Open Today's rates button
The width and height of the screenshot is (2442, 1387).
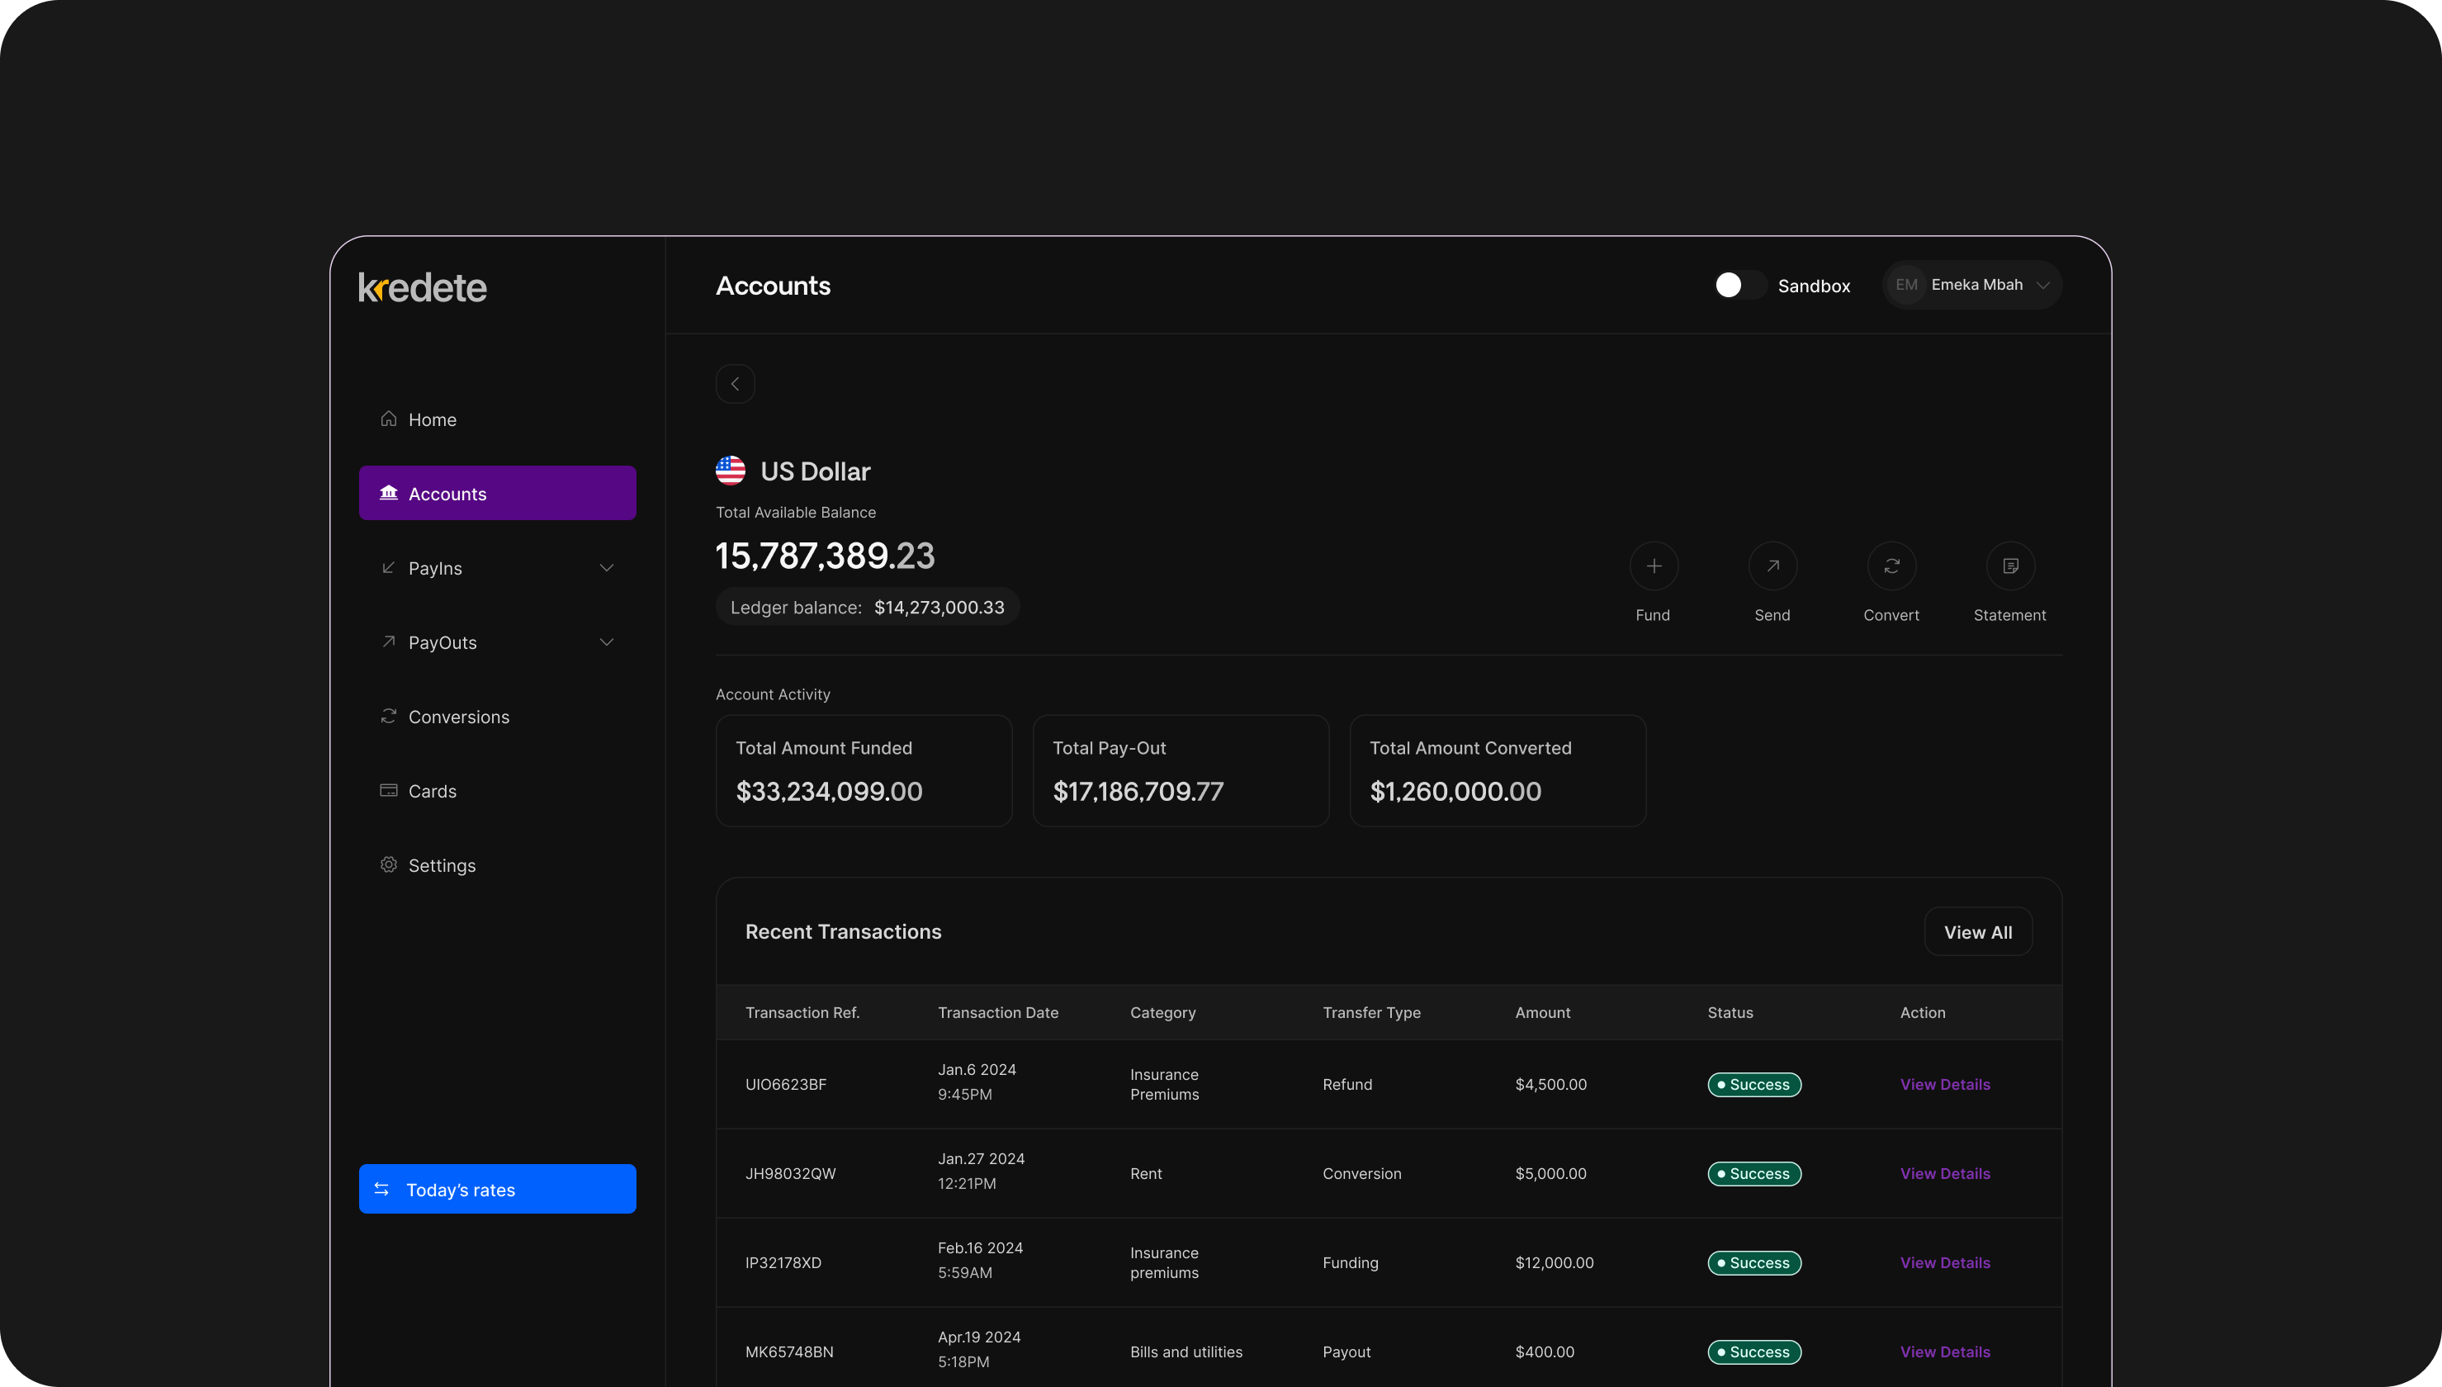(497, 1189)
